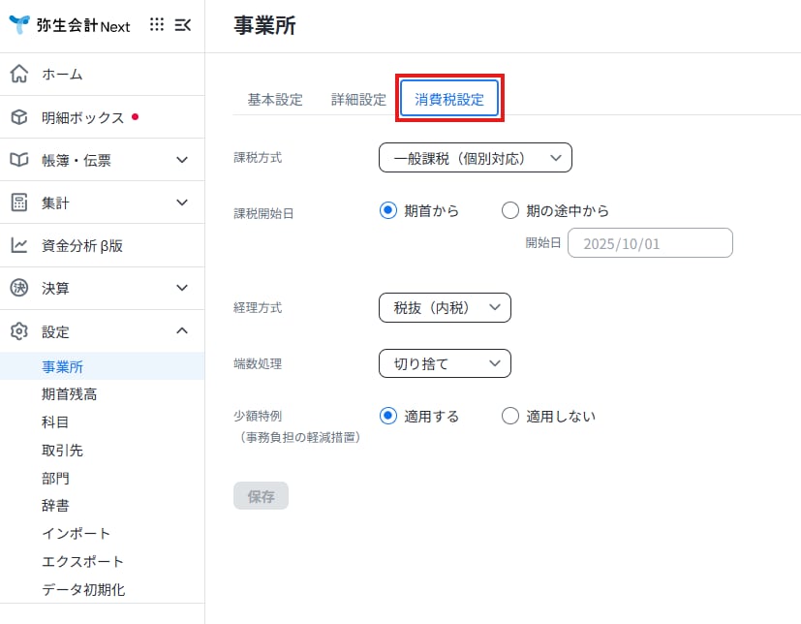Open エクスポート page

pyautogui.click(x=82, y=562)
